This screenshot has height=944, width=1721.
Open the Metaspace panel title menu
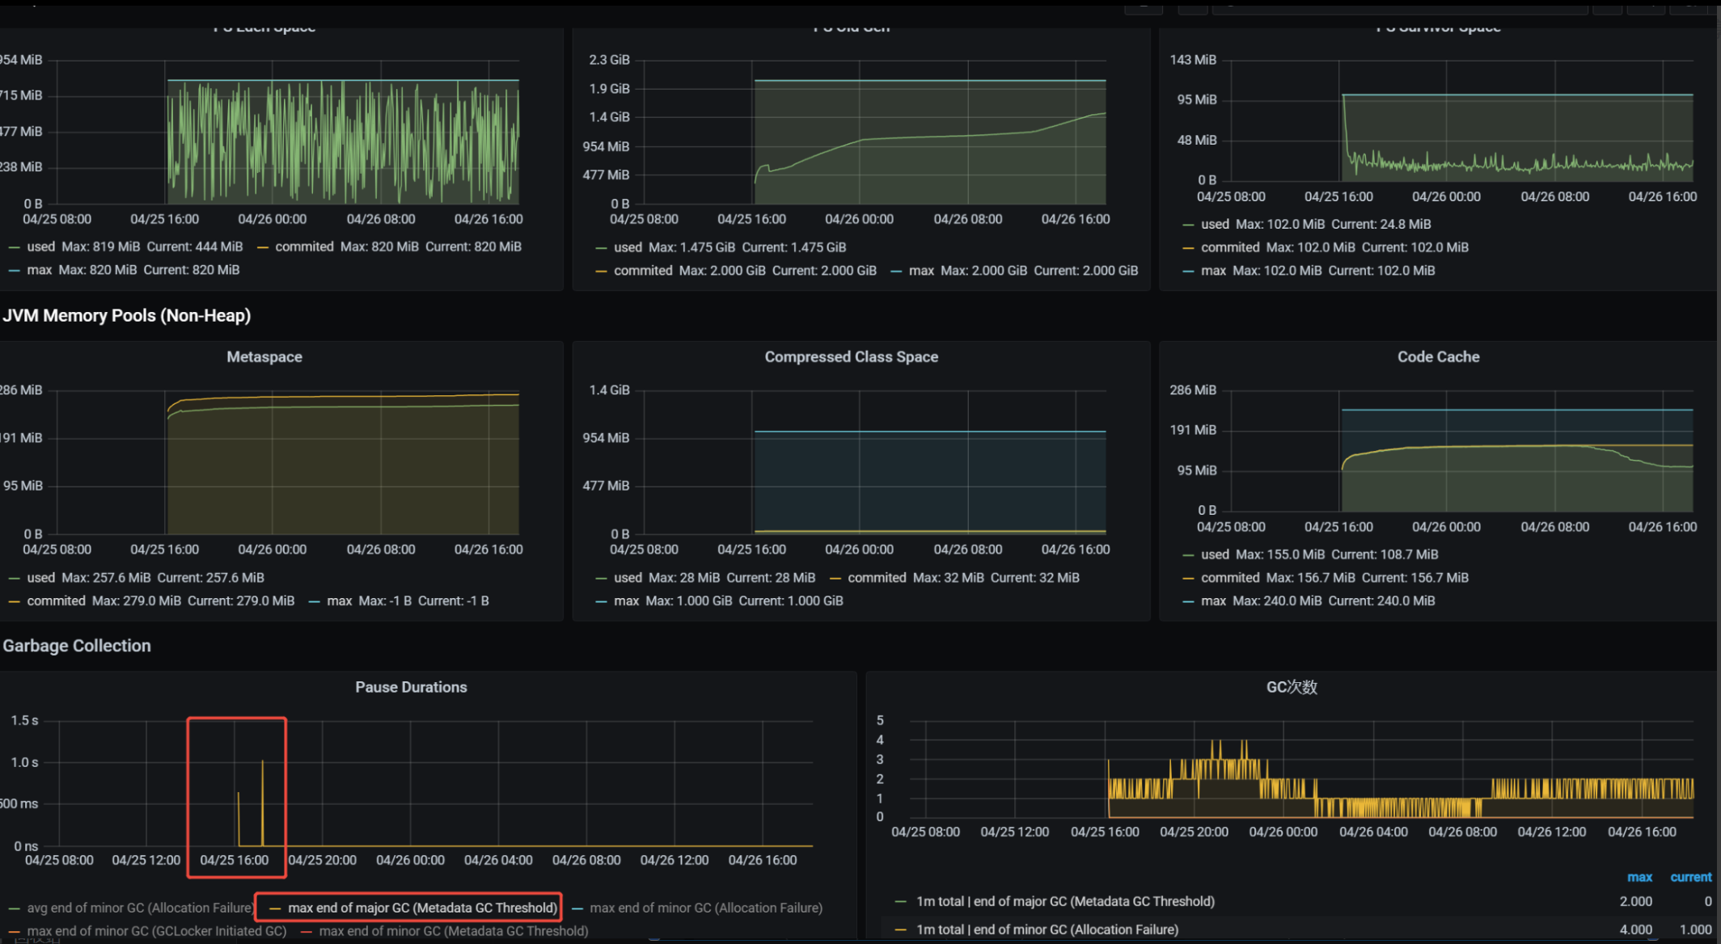pyautogui.click(x=264, y=357)
